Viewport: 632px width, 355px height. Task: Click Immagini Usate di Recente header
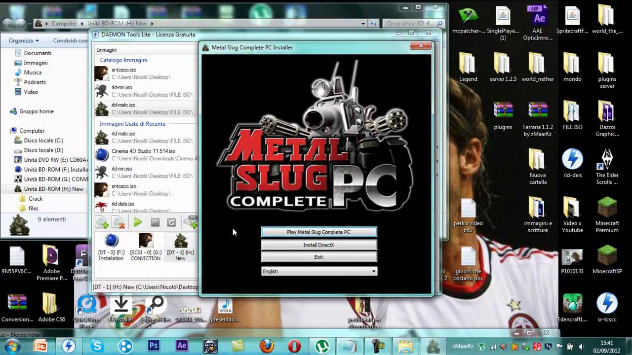[x=132, y=124]
